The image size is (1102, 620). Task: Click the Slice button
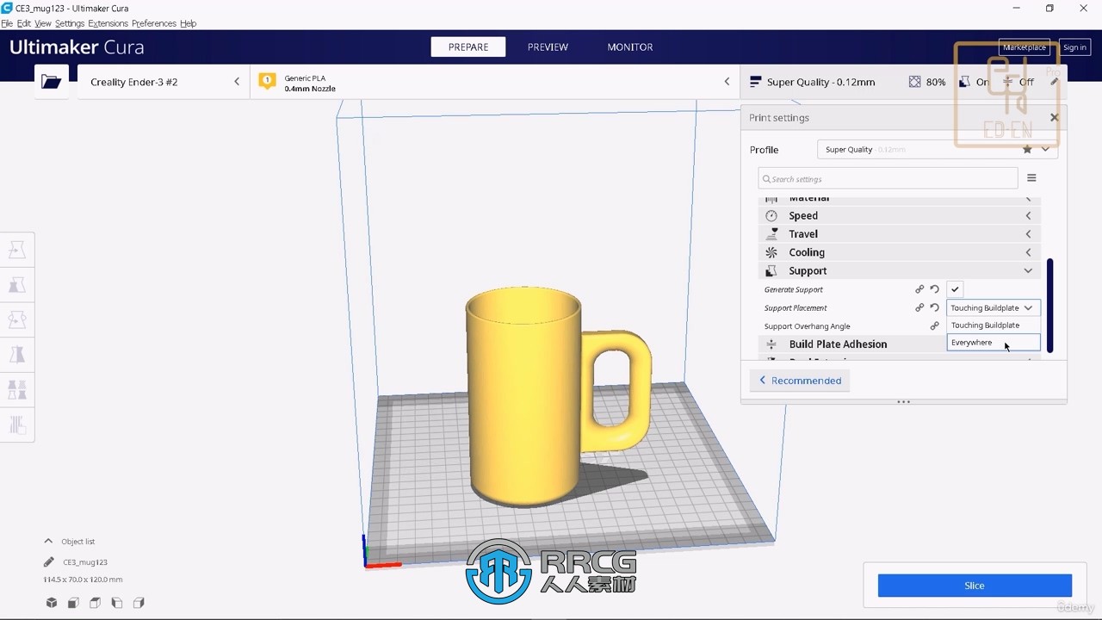[975, 586]
